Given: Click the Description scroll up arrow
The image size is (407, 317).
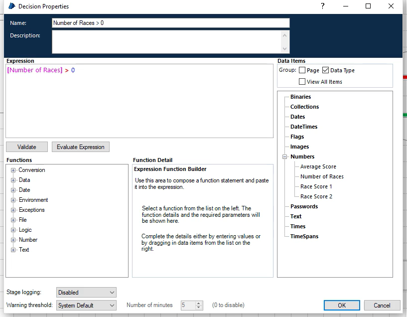Looking at the screenshot, I should click(x=285, y=35).
